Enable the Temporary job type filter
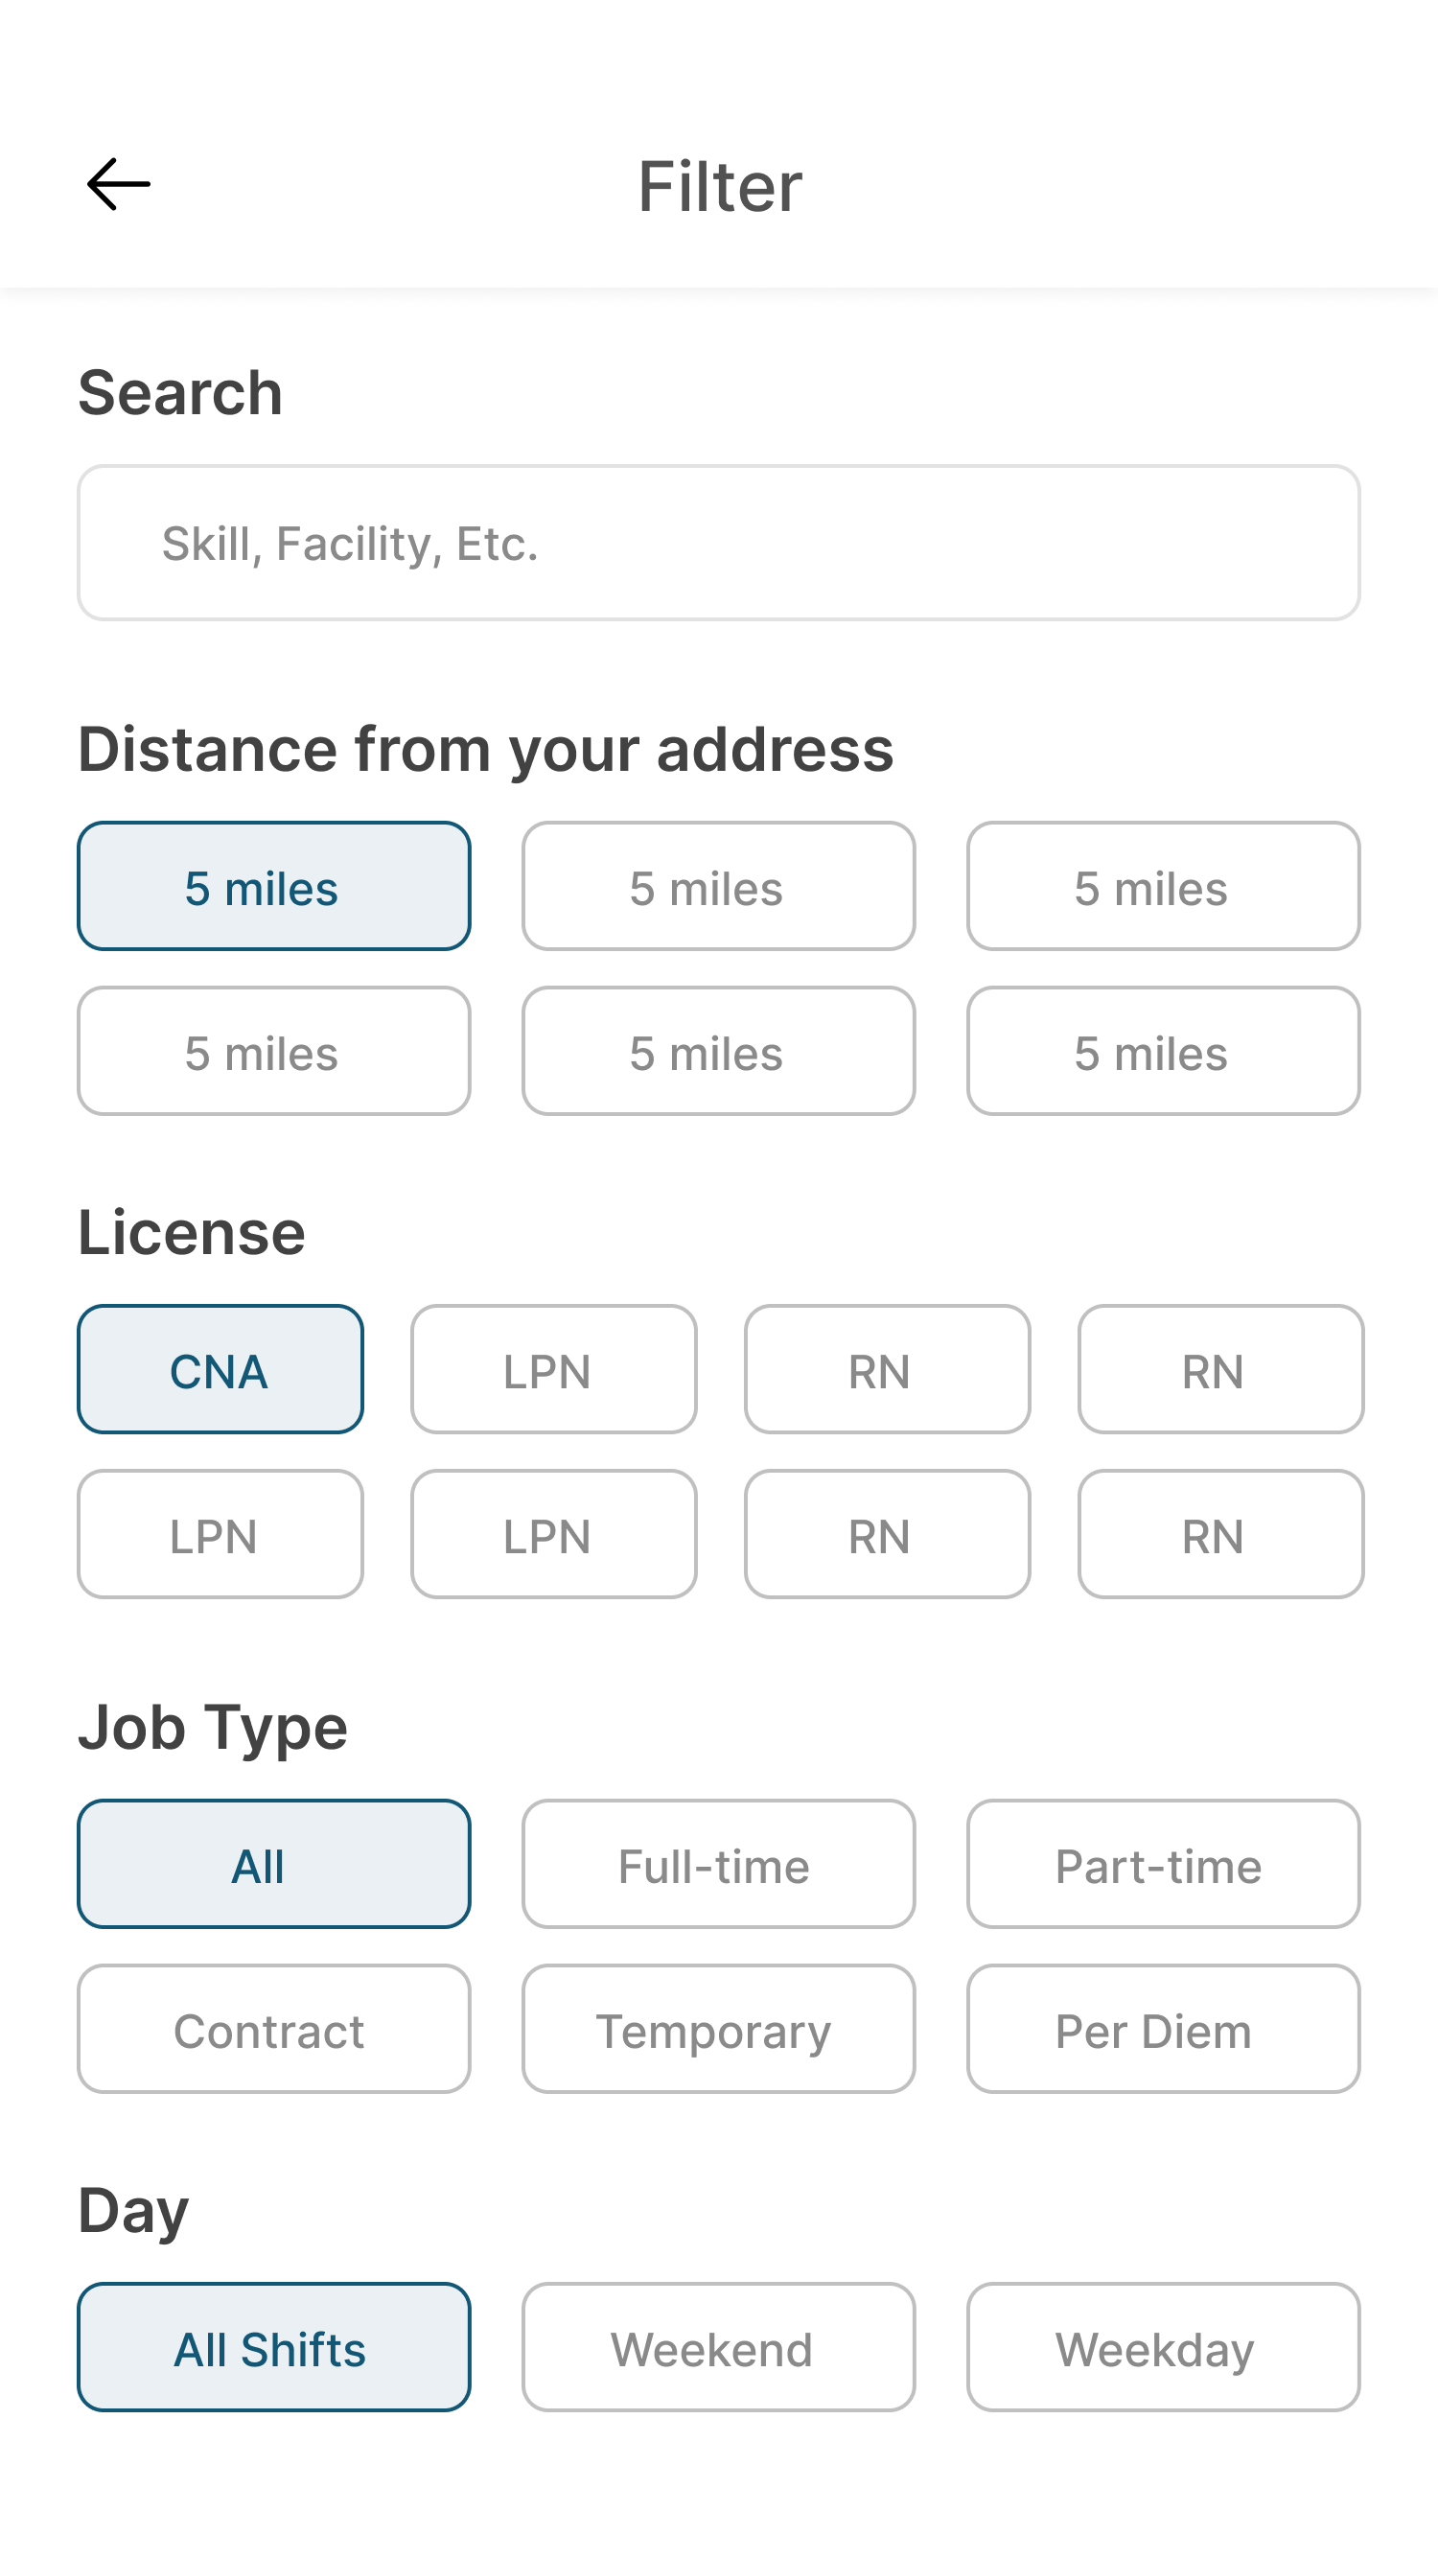Image resolution: width=1438 pixels, height=2558 pixels. pos(718,2029)
